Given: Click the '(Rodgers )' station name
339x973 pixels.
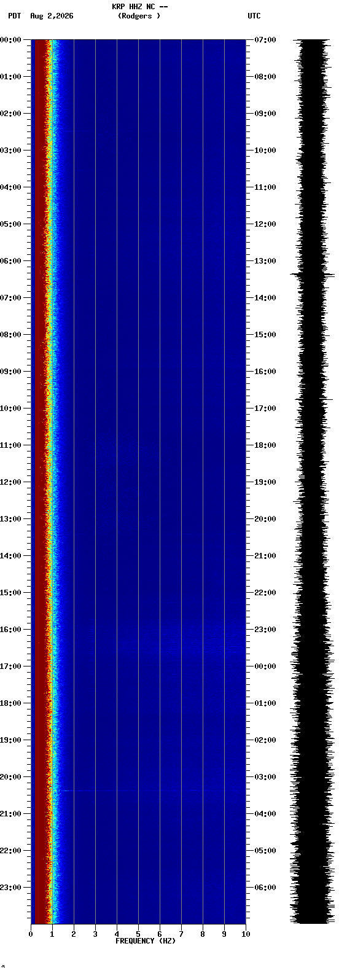Looking at the screenshot, I should [x=139, y=16].
